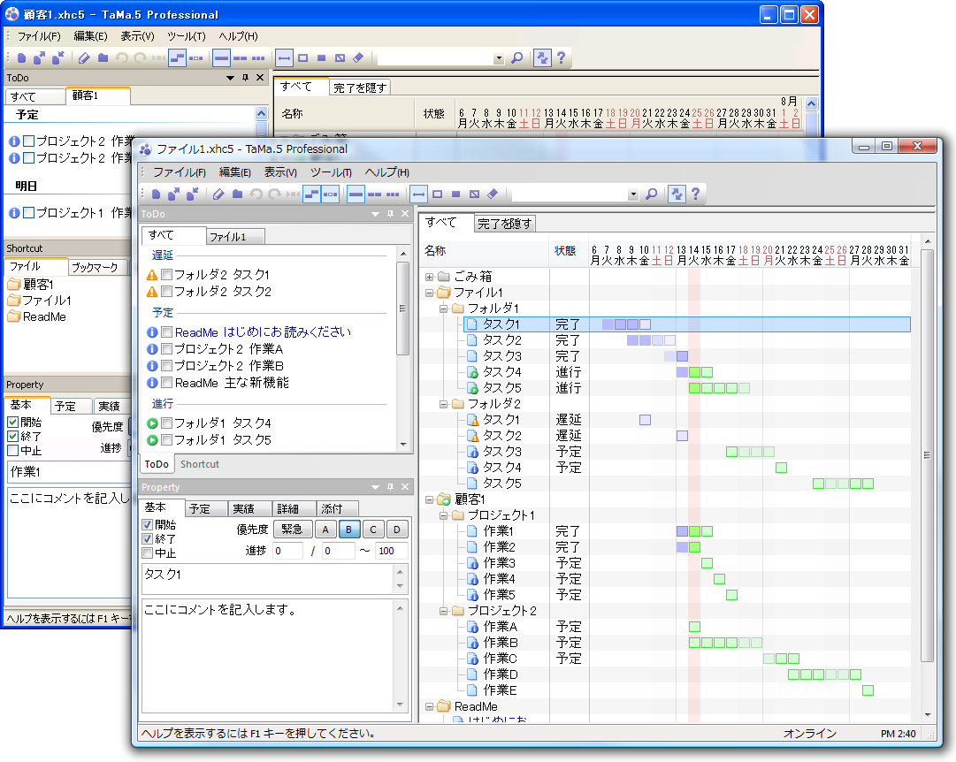Image resolution: width=956 pixels, height=762 pixels.
Task: Click the sync arrows icon in 顧客1 window toolbar
Action: click(x=541, y=58)
